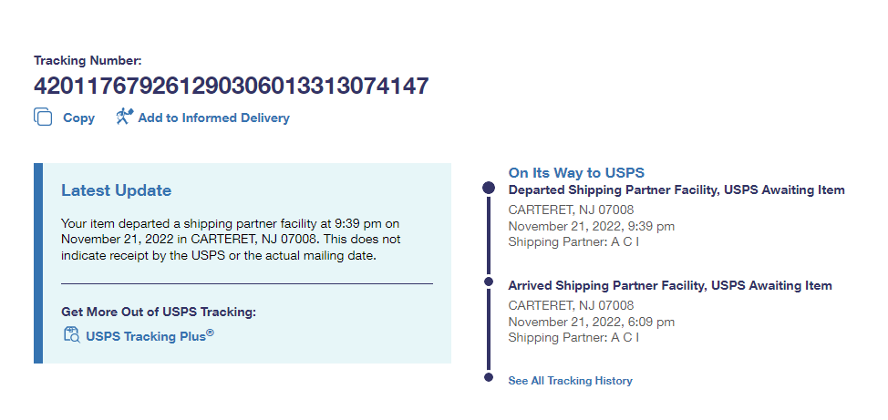Click the timeline dot for Arrived event

489,282
